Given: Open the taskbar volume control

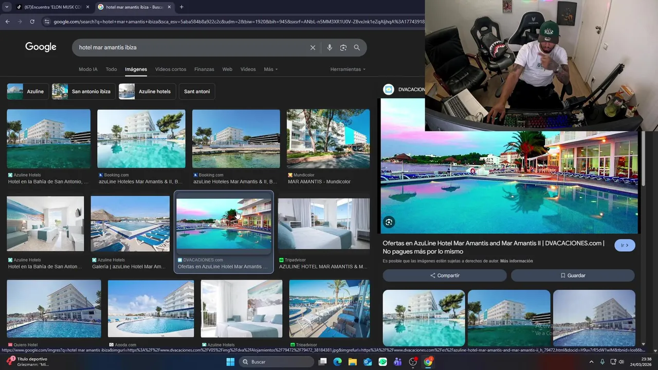Looking at the screenshot, I should pyautogui.click(x=621, y=362).
